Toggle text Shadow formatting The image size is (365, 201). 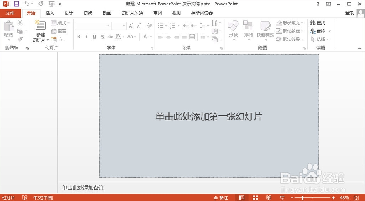coord(103,37)
